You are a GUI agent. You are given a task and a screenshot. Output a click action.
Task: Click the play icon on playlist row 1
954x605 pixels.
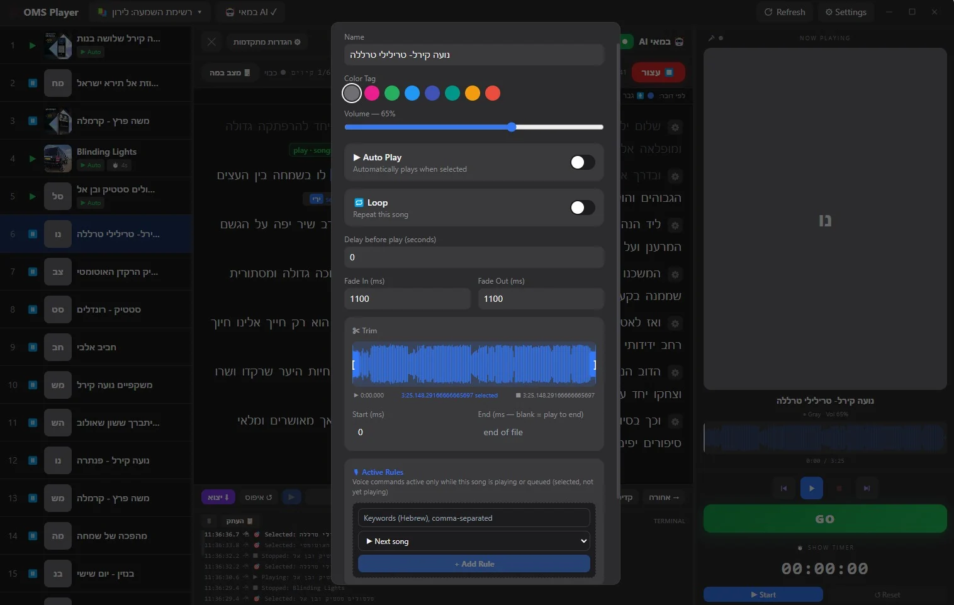click(32, 45)
